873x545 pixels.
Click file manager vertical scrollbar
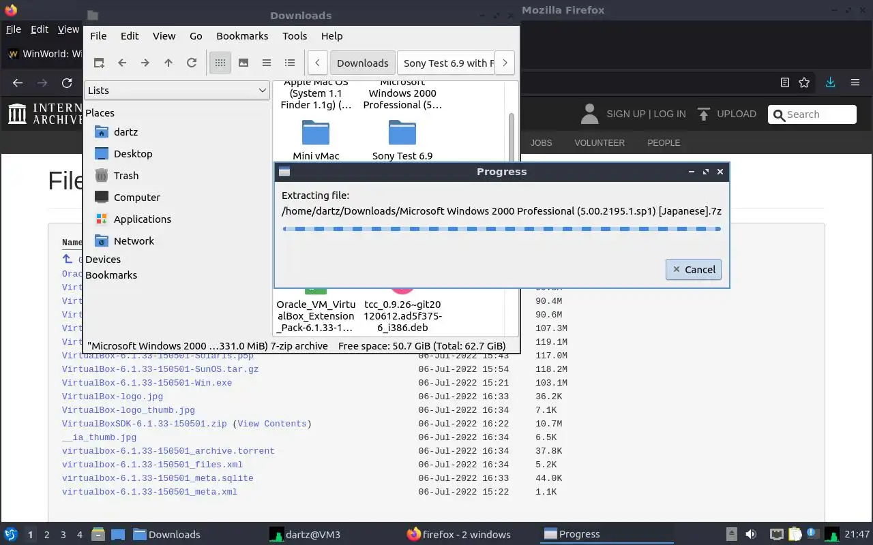point(512,136)
